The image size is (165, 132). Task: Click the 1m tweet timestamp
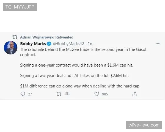point(90,43)
